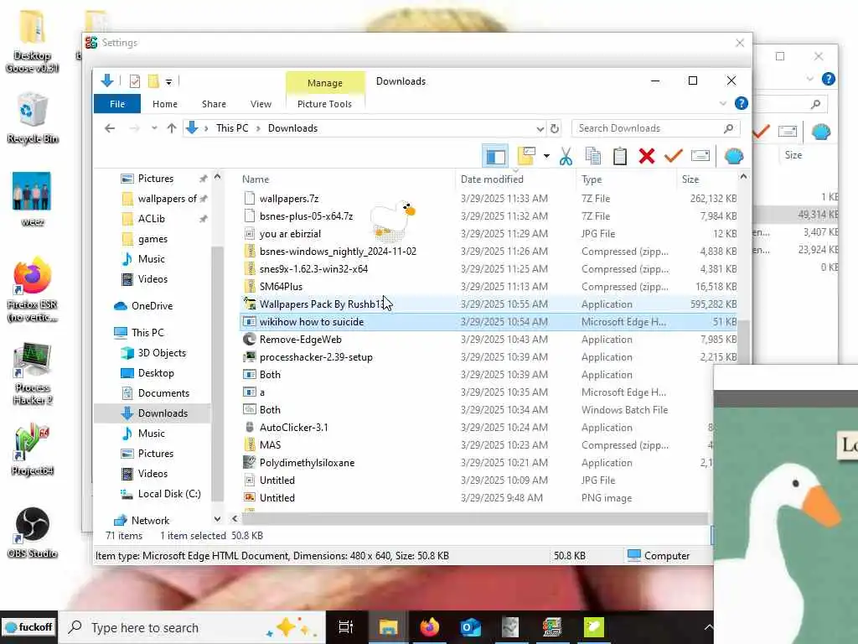Open the Recycle Bin desktop icon
The width and height of the screenshot is (858, 644).
33,118
